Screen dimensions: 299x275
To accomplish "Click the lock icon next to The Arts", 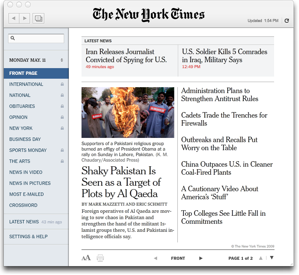I will [63, 162].
